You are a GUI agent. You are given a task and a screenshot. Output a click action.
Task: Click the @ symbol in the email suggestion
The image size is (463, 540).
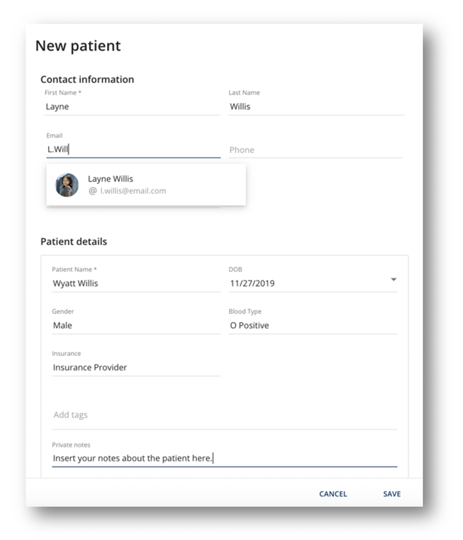tap(92, 192)
